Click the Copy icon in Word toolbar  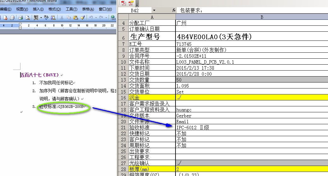69,18
